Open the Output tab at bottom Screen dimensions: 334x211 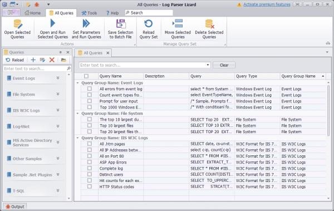tap(15, 207)
